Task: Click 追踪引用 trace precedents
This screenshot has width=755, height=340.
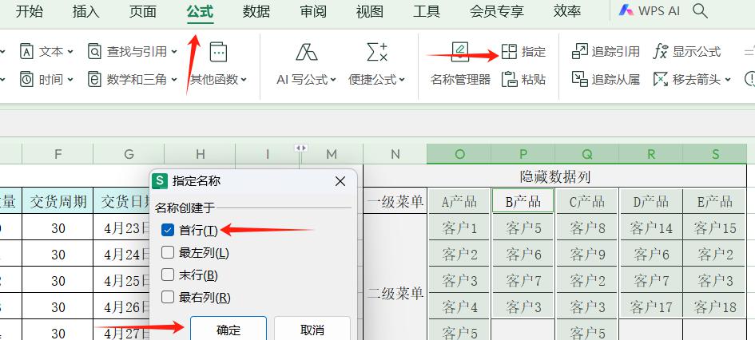Action: click(606, 51)
